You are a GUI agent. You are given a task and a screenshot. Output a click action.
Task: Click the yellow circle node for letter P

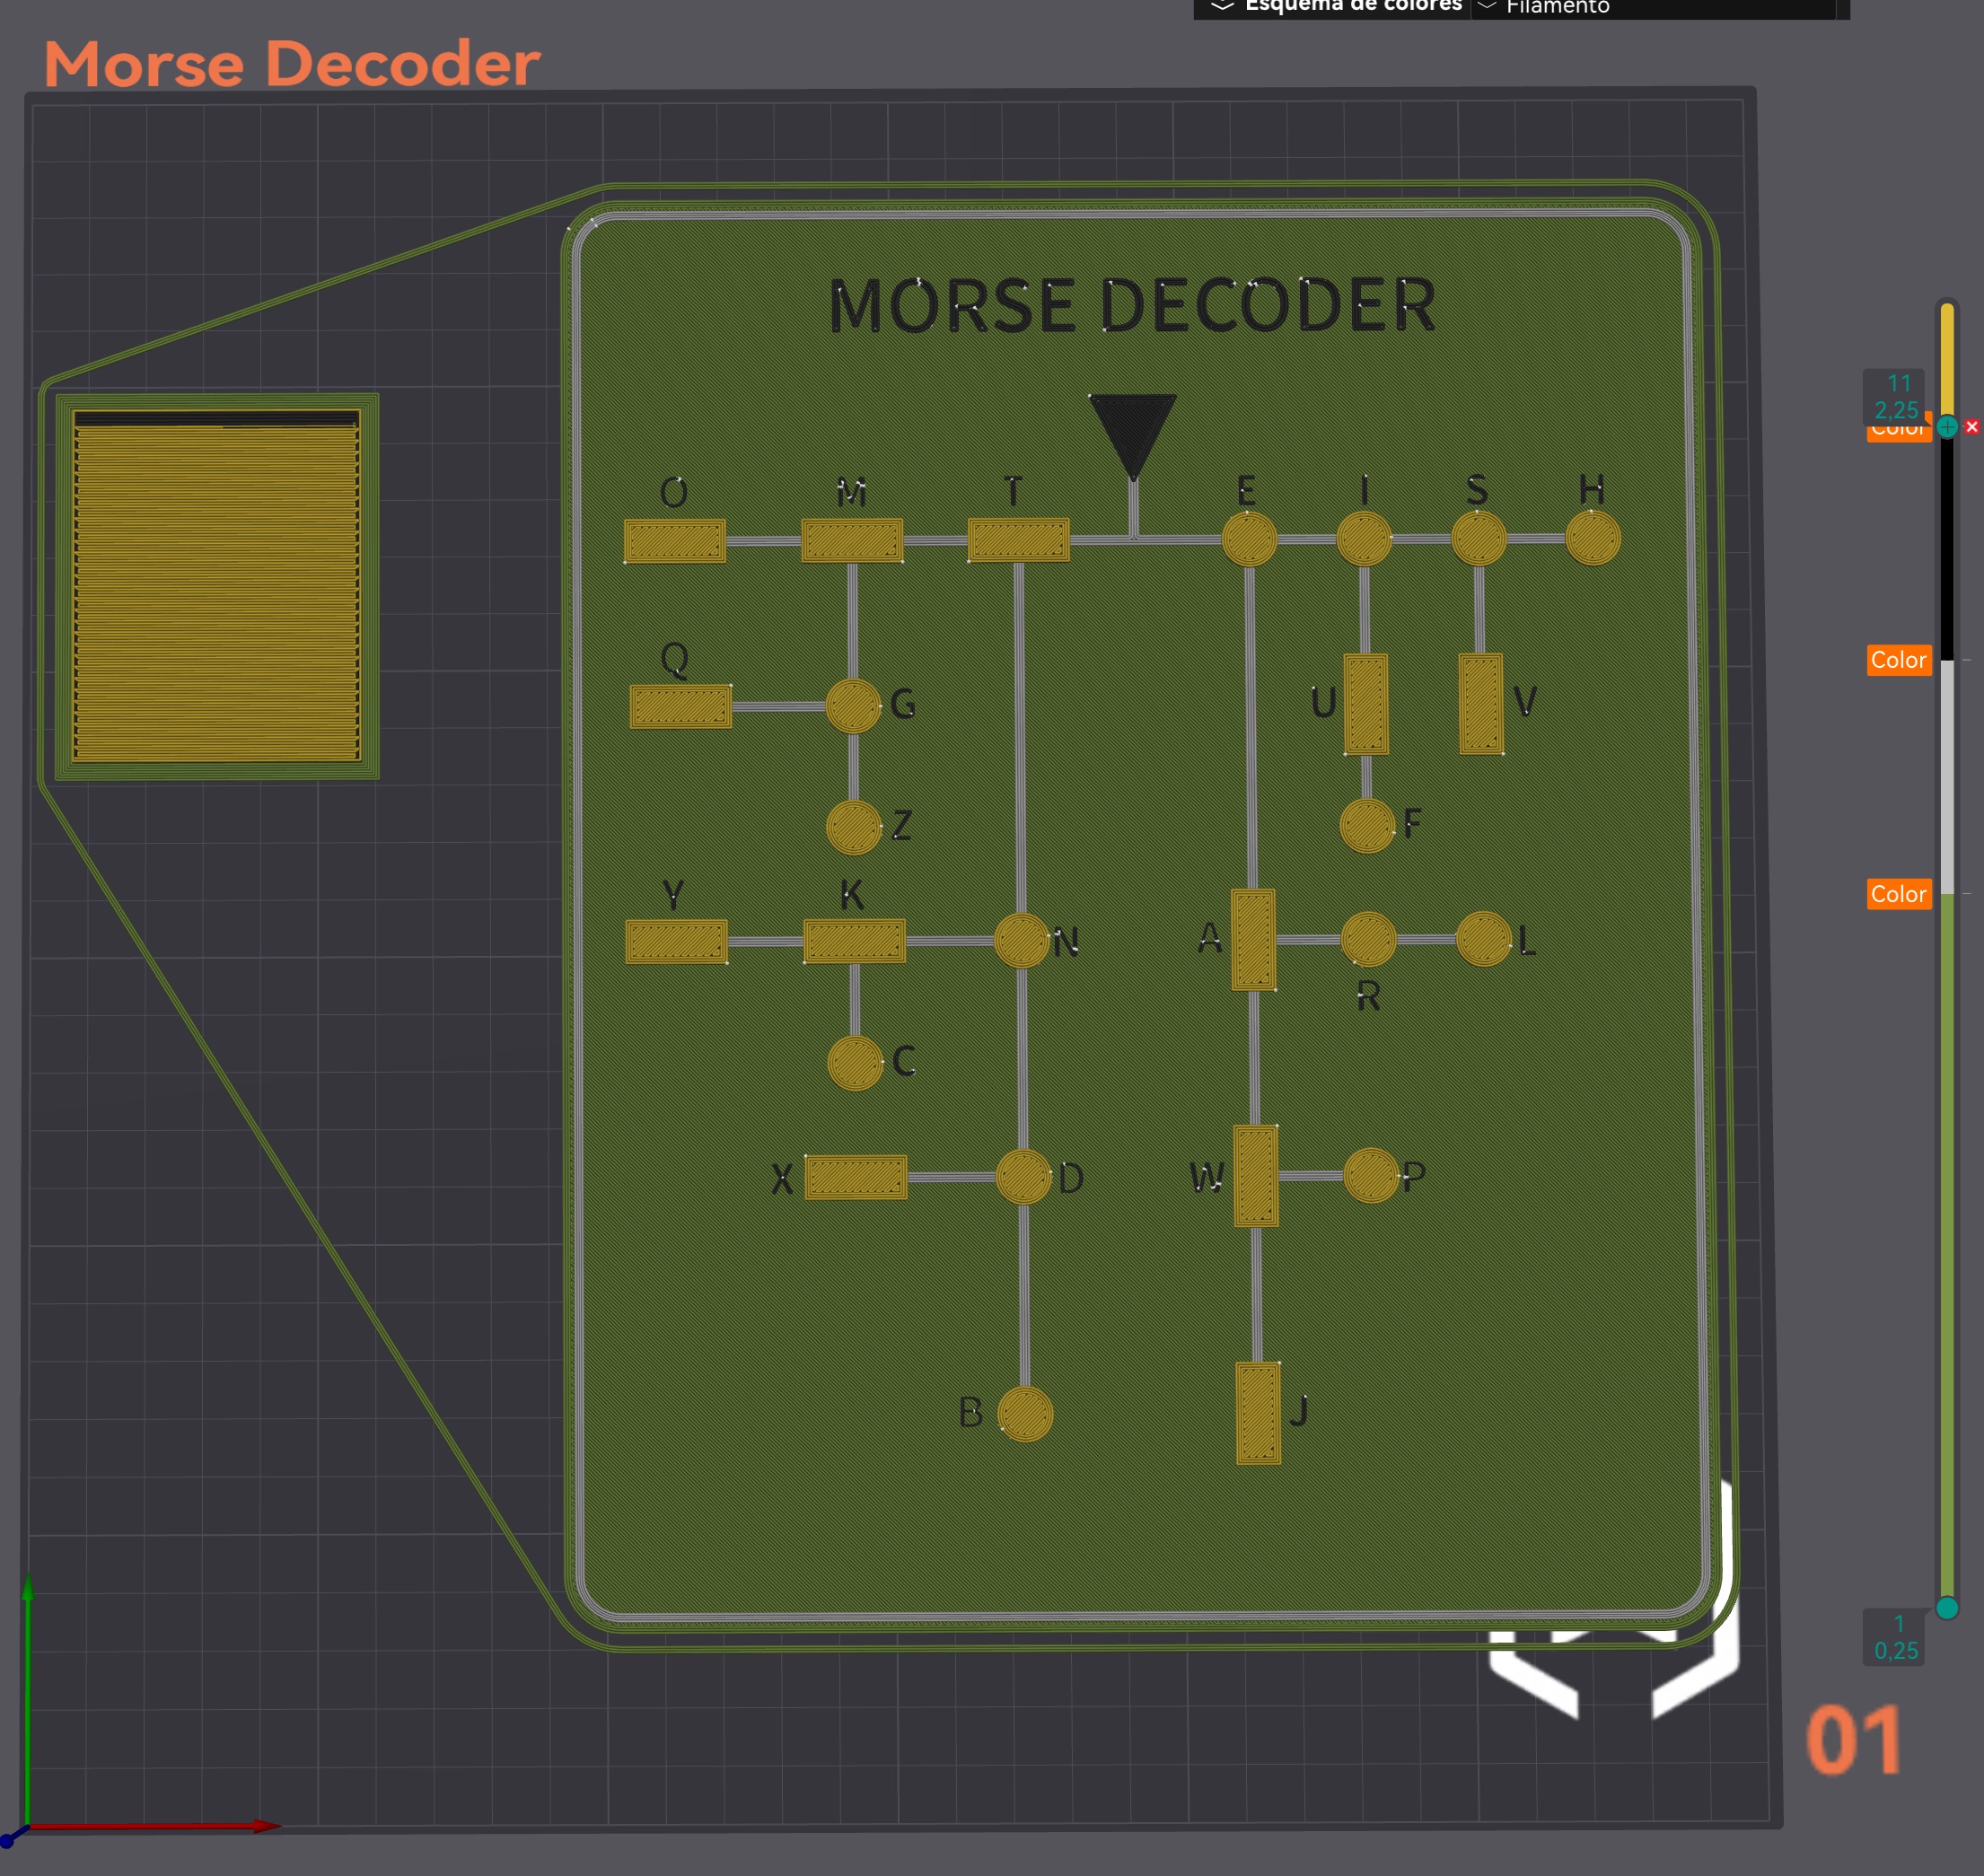[1371, 1175]
